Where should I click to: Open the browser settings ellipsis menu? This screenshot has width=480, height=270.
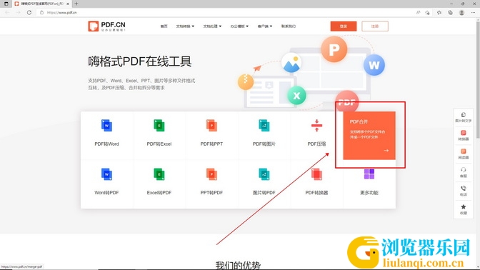[473, 13]
